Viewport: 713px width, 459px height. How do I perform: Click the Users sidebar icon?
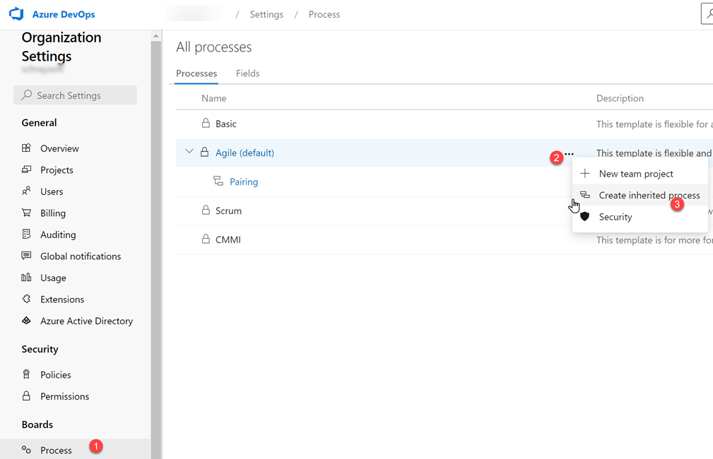(26, 191)
